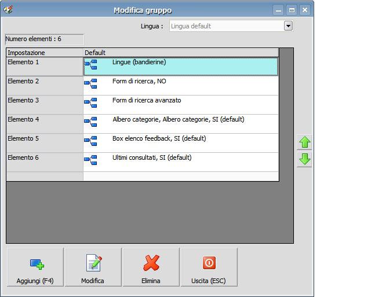Select 'Box elenco feedback, SI (default)' cell
This screenshot has width=371, height=297.
coord(181,143)
